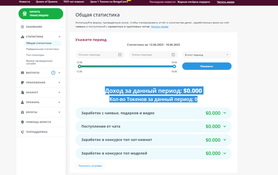Click the Profile person icon
Image resolution: width=278 pixels, height=175 pixels.
pos(23,102)
